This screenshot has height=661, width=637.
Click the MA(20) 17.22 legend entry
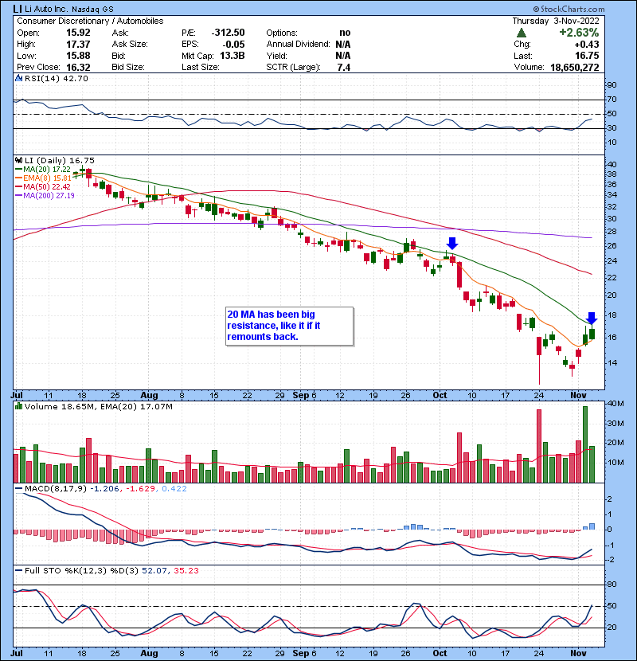pos(43,170)
